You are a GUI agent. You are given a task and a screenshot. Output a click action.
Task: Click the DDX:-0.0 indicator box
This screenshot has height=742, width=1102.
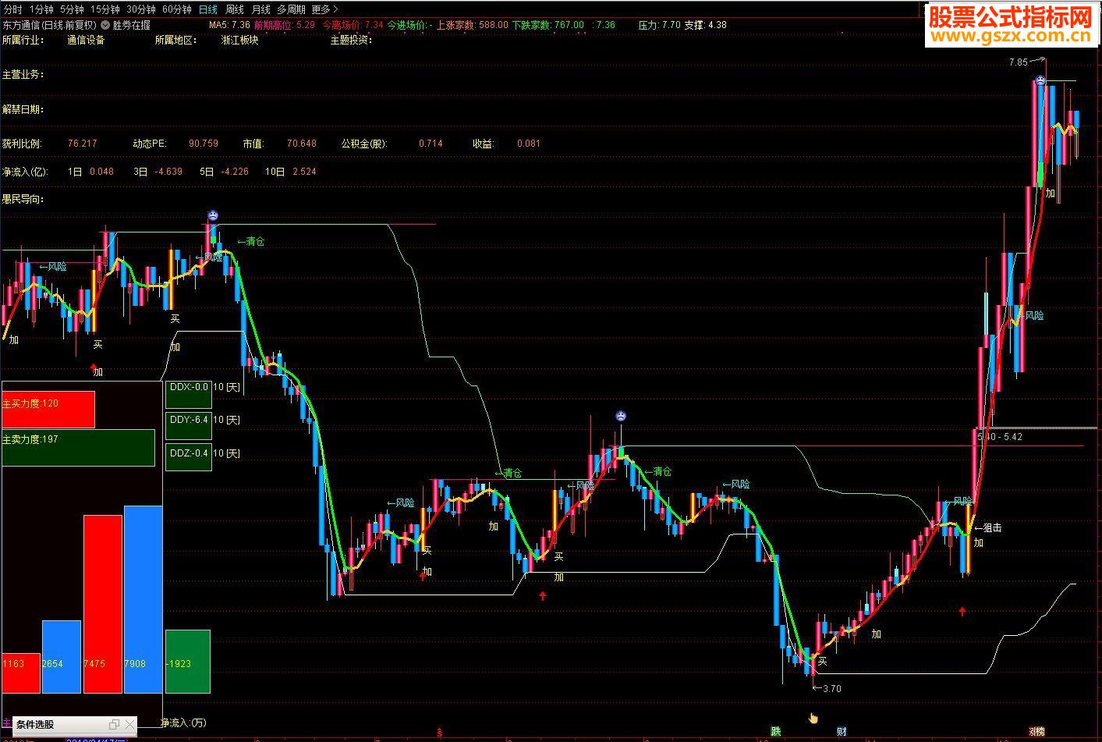189,394
